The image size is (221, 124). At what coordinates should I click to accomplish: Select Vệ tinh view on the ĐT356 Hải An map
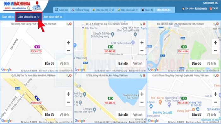(138, 115)
